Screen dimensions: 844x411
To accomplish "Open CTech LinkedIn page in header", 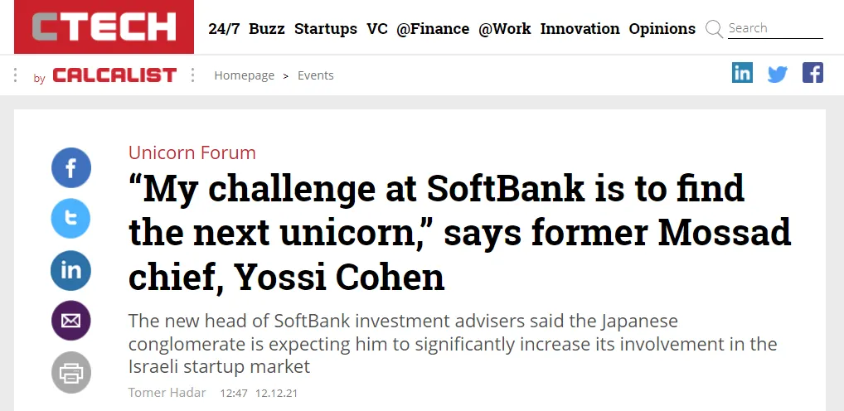I will point(742,73).
